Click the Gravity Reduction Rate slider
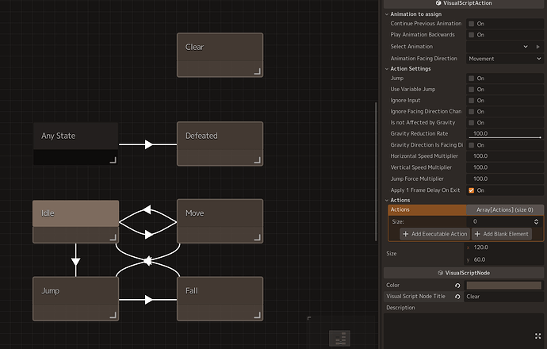The image size is (547, 349). [505, 137]
